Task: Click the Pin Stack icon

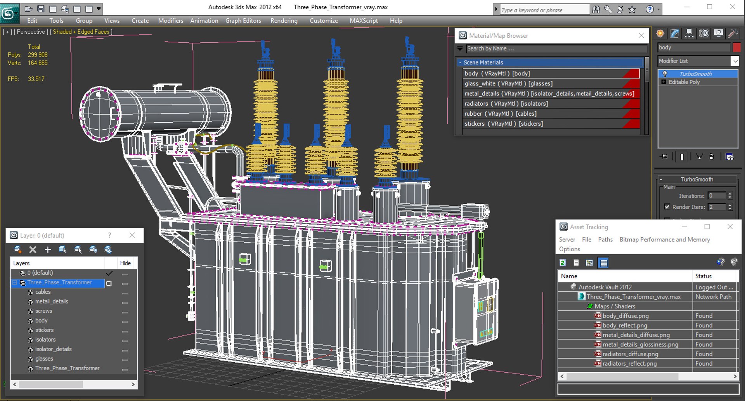Action: pos(664,156)
